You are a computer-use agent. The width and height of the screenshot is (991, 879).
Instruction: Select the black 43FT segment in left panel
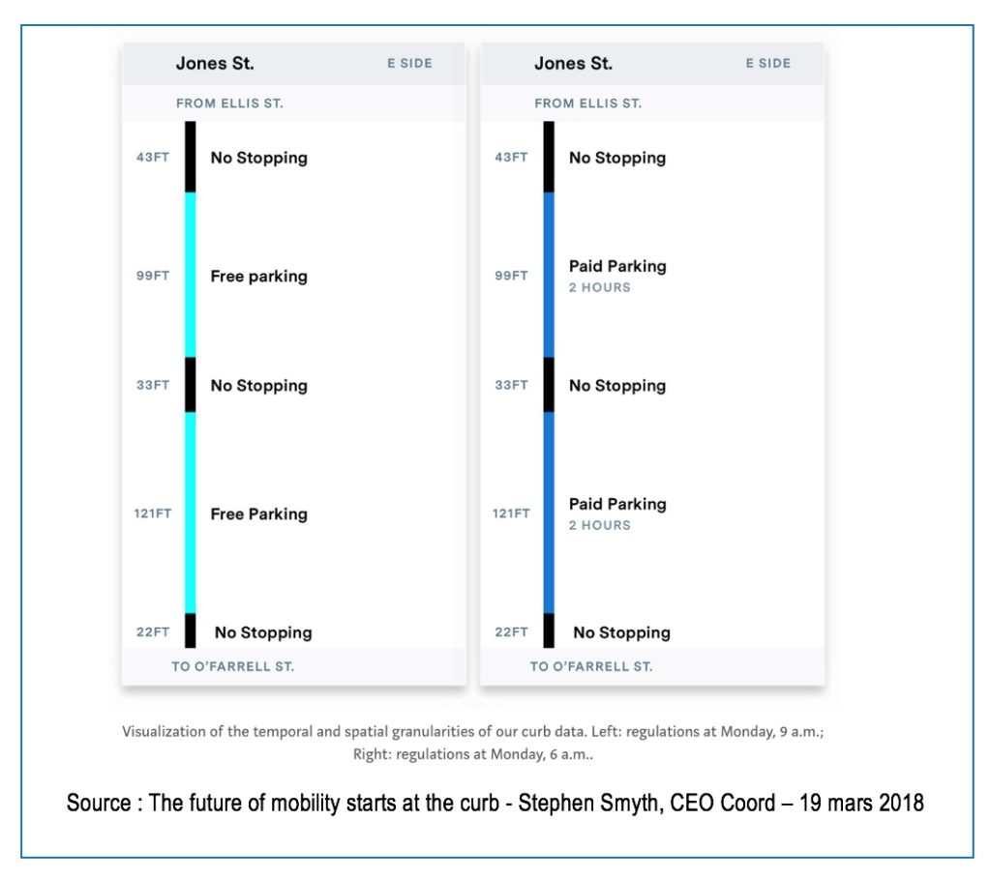click(x=191, y=157)
